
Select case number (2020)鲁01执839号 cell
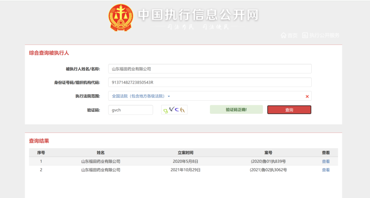point(268,161)
